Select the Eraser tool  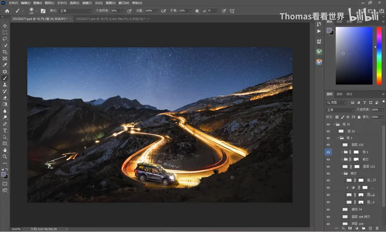tap(5, 98)
